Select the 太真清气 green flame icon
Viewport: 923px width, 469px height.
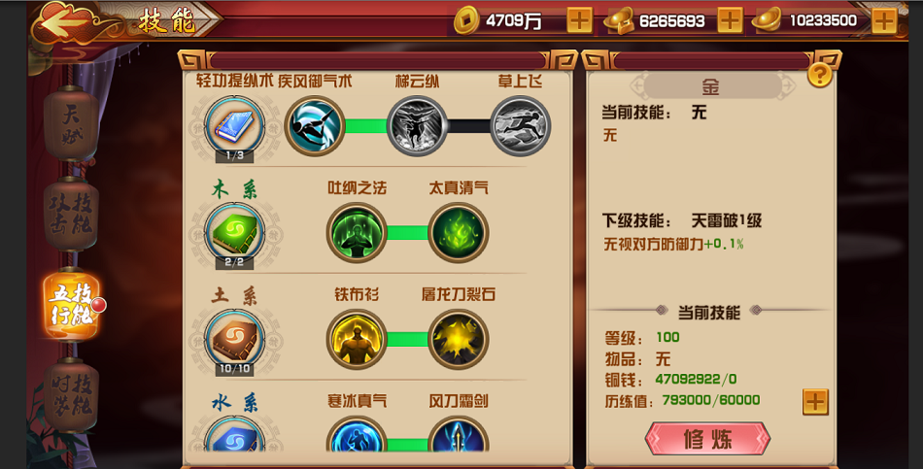coord(458,232)
